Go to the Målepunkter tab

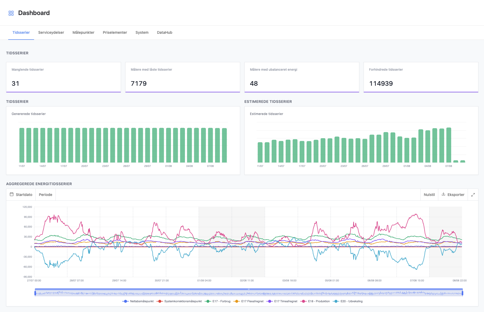point(83,32)
